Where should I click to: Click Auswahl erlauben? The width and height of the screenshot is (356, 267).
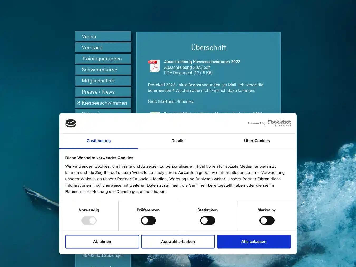[178, 241]
